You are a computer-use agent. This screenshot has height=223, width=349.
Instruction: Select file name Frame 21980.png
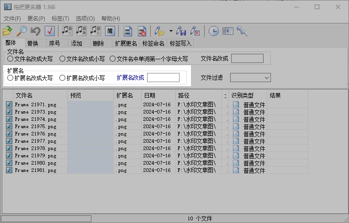36,163
